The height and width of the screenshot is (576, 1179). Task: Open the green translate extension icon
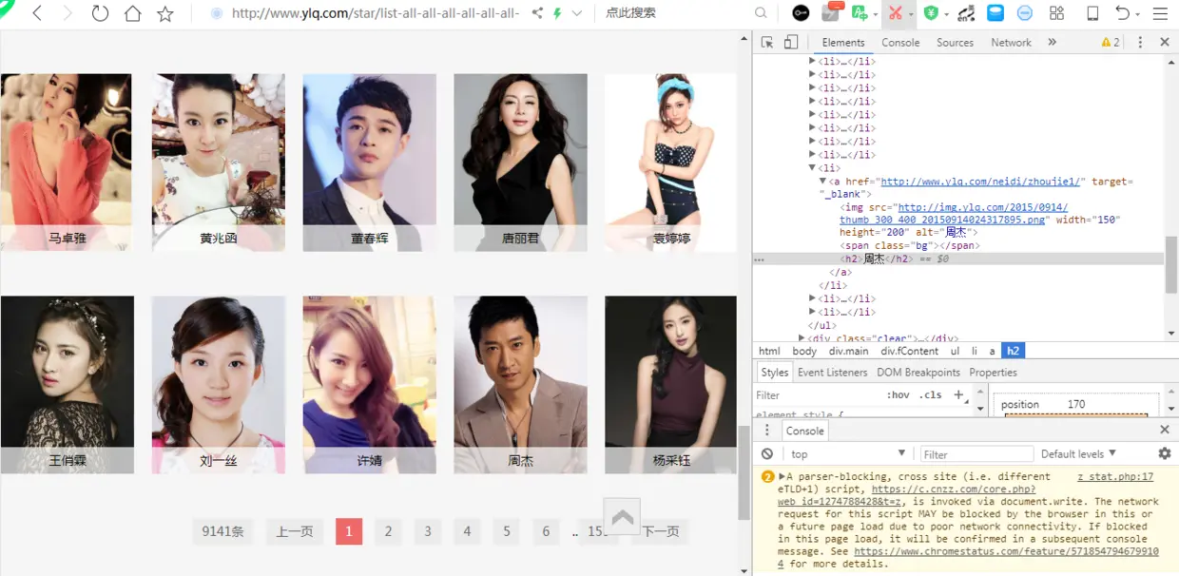point(860,13)
